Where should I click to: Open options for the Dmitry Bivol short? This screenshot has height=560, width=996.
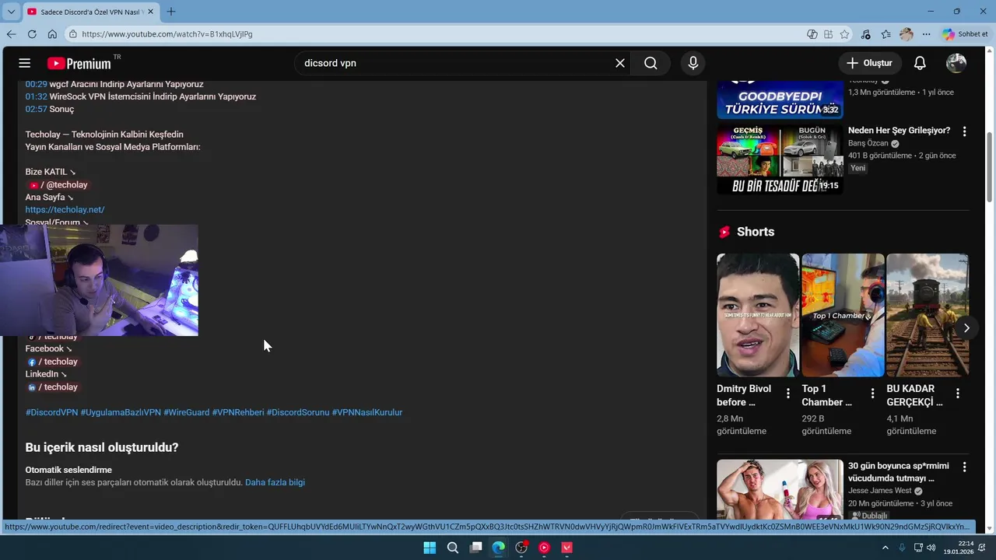(787, 394)
